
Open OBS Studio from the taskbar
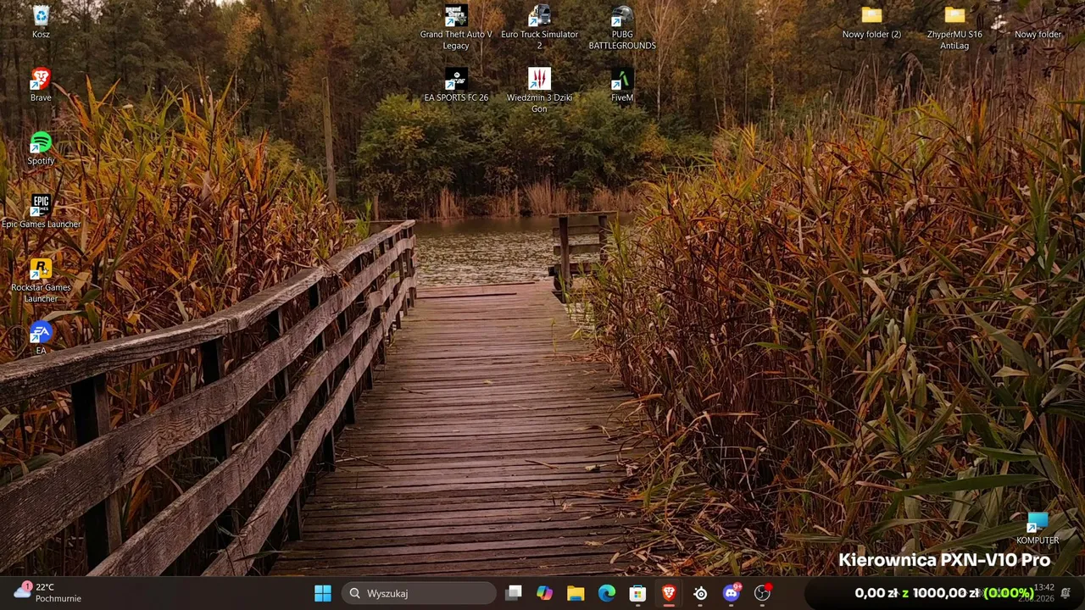click(x=763, y=593)
